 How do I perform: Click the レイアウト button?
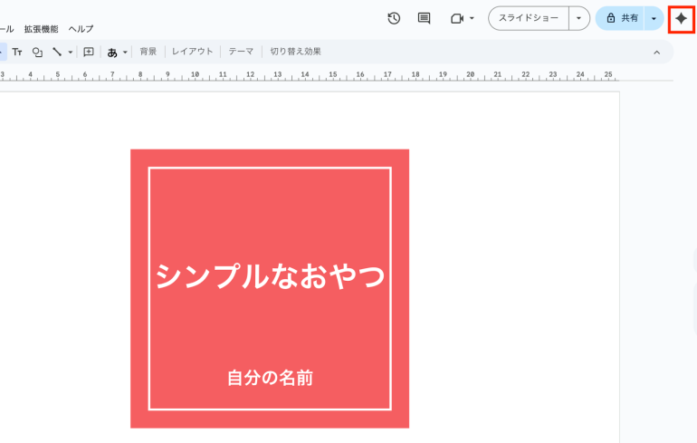coord(193,52)
